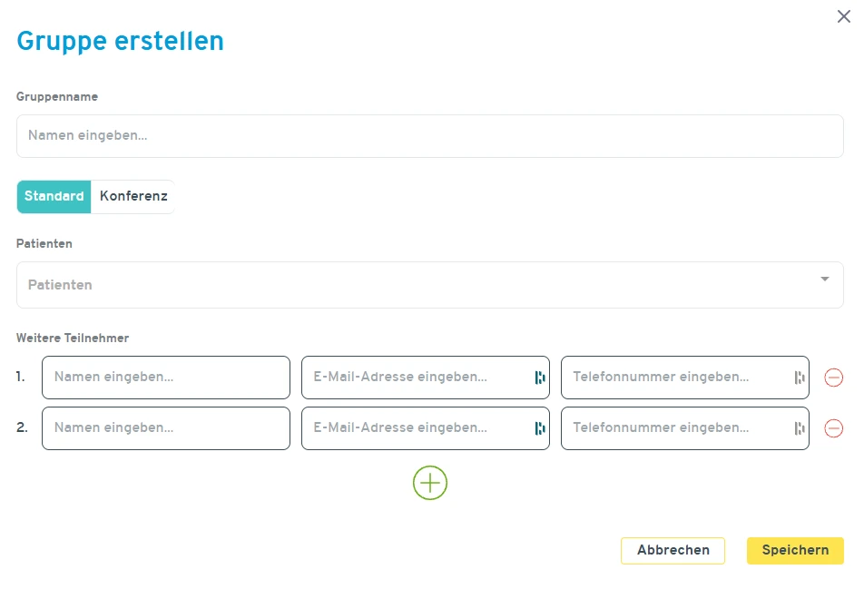
Task: Click name field of participant 1
Action: coord(165,378)
